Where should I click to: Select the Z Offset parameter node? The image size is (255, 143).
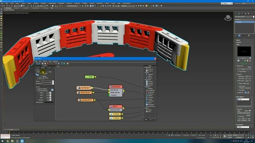(115, 118)
